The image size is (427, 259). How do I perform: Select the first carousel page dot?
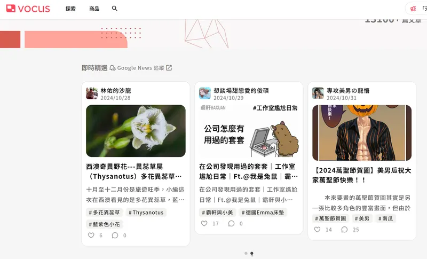point(246,253)
